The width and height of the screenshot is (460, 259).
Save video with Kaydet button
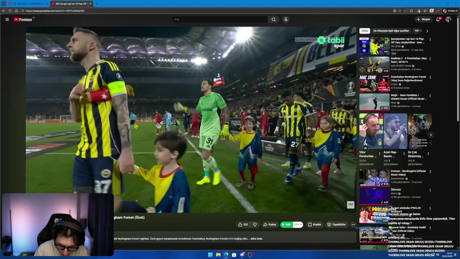[314, 224]
